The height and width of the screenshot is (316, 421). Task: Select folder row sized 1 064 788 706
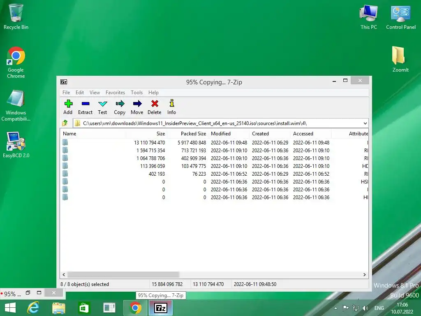[x=214, y=158]
